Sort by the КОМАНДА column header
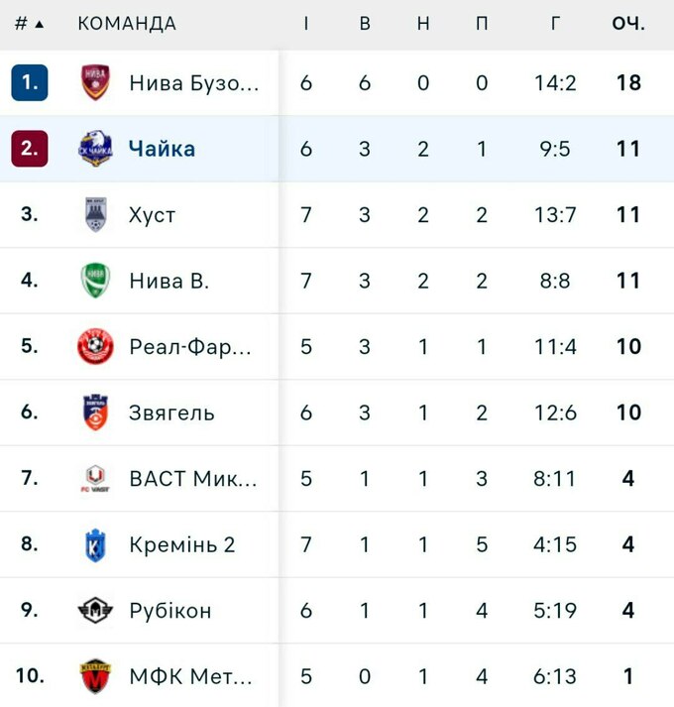674x707 pixels. point(127,24)
